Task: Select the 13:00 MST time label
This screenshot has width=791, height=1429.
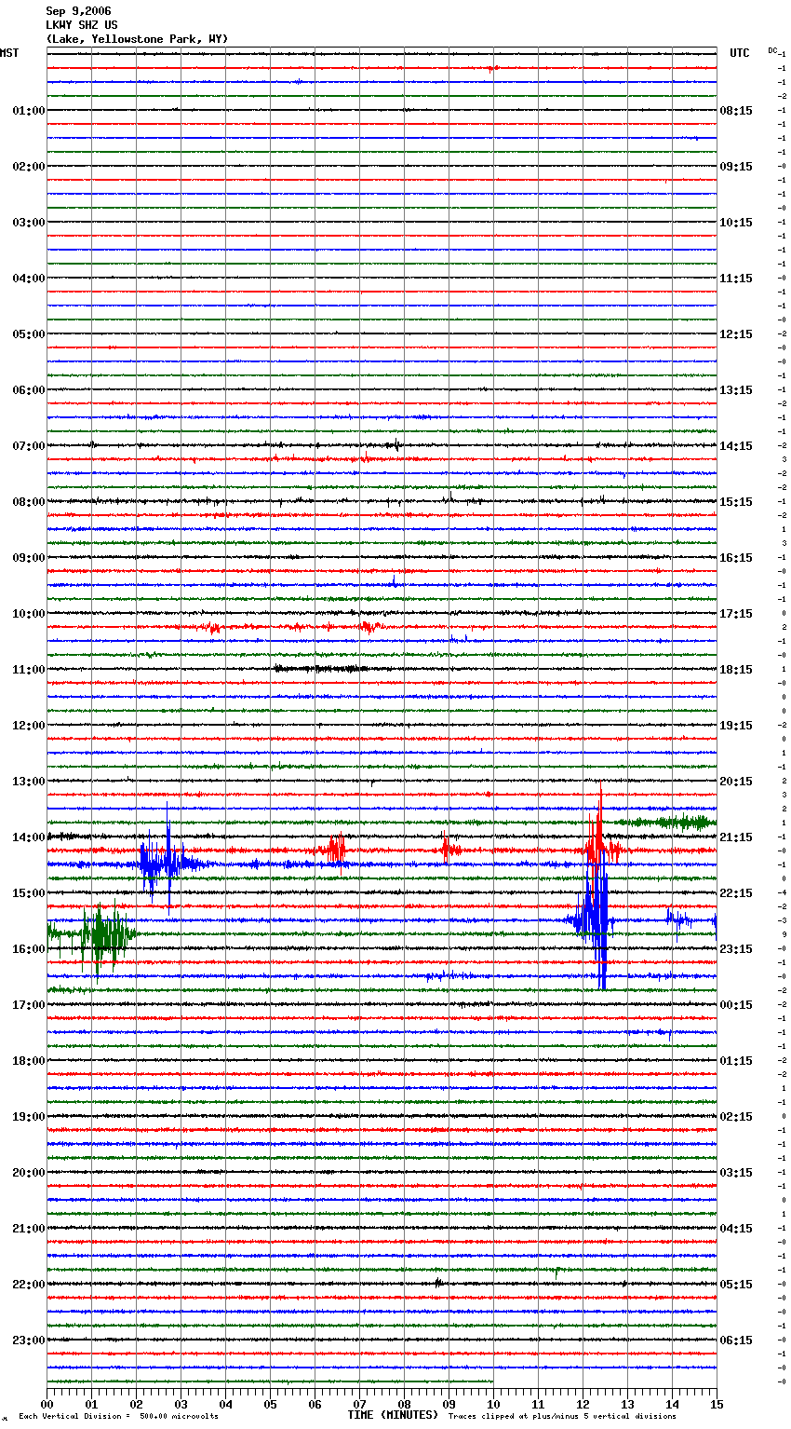Action: 28,782
